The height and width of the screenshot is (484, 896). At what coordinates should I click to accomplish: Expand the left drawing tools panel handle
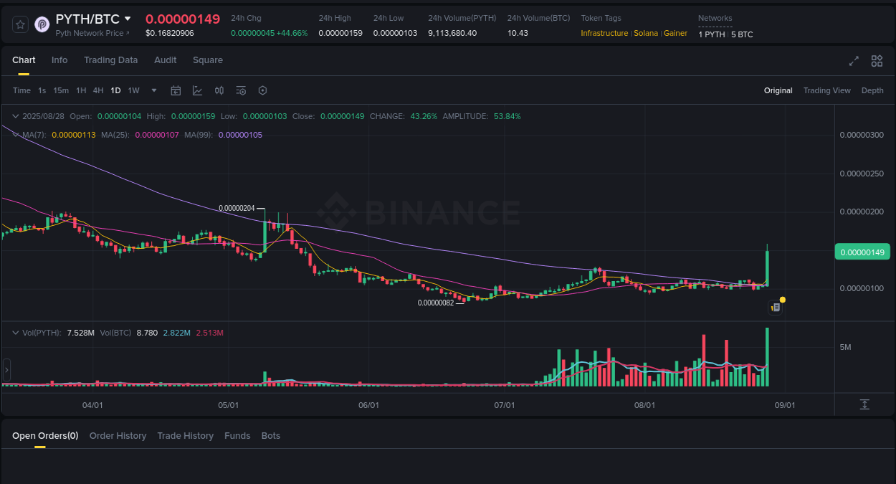(x=6, y=369)
